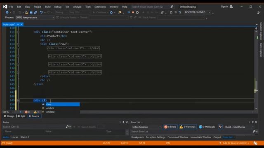This screenshot has height=148, width=264.
Task: Open the Live Share feedback icon at far right
Action: coord(259,12)
